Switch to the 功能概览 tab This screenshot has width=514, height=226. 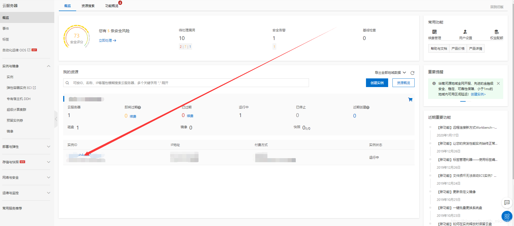pos(112,6)
